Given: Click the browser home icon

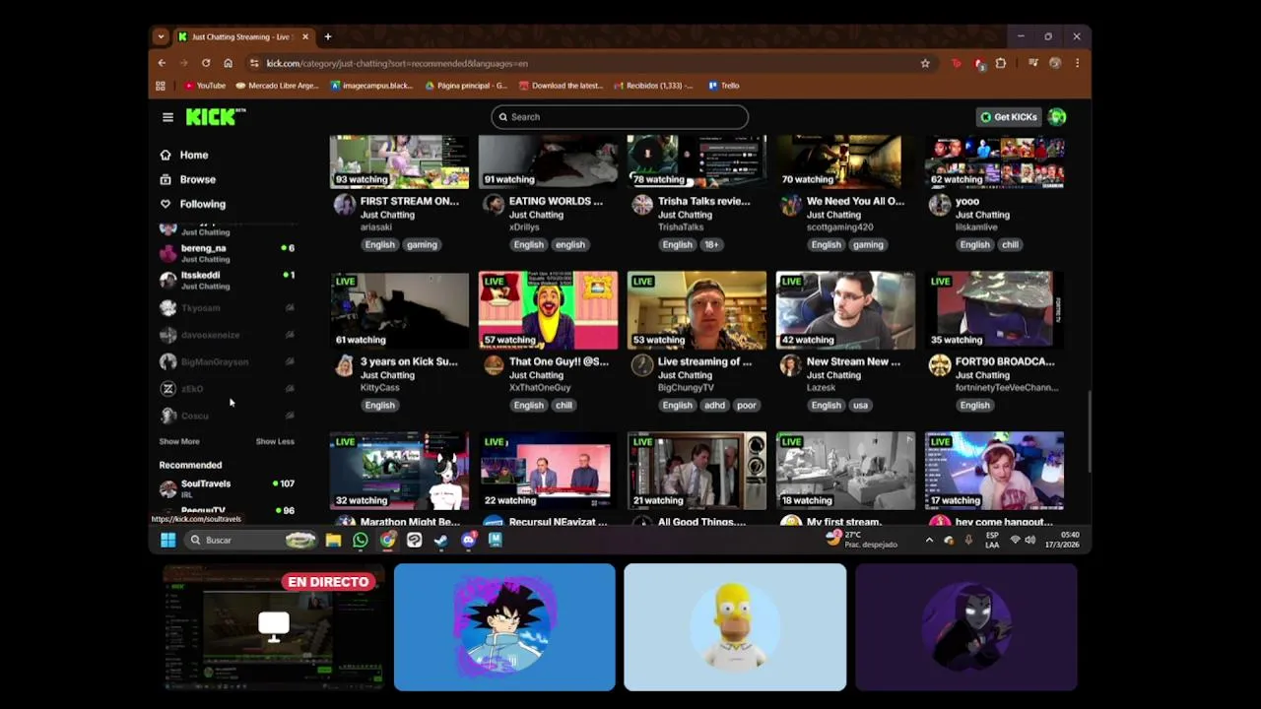Looking at the screenshot, I should click(x=228, y=63).
